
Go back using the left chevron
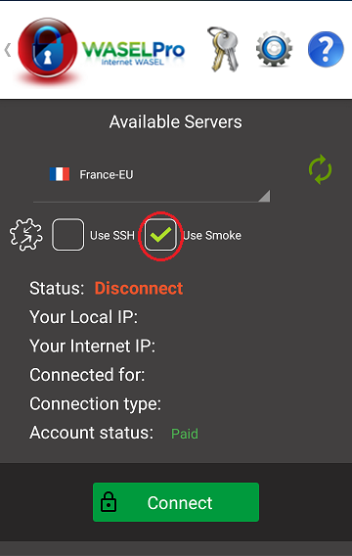coord(8,50)
